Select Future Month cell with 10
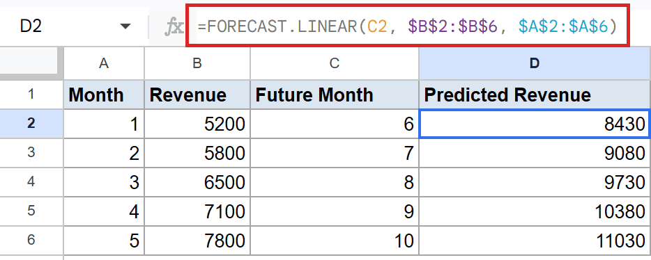 pyautogui.click(x=335, y=241)
